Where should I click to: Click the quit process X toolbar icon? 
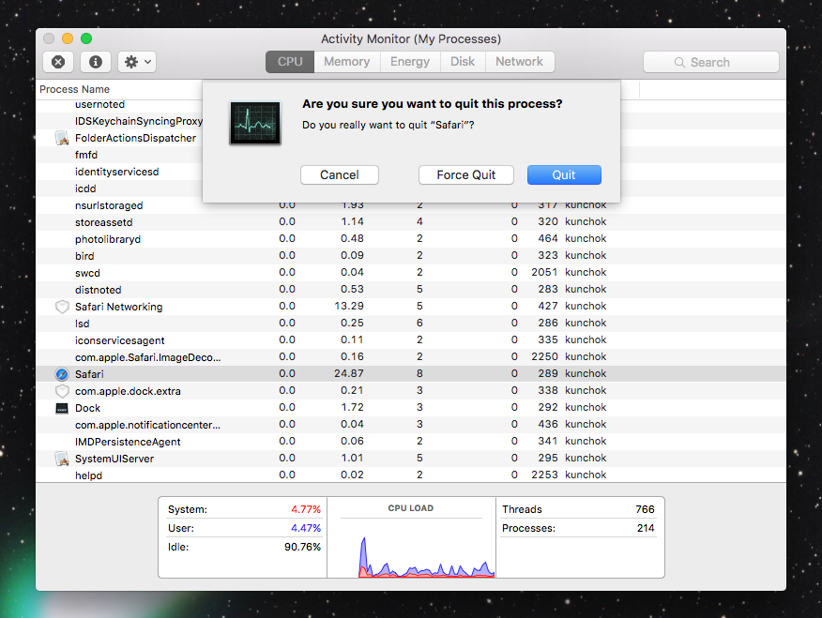(x=58, y=62)
